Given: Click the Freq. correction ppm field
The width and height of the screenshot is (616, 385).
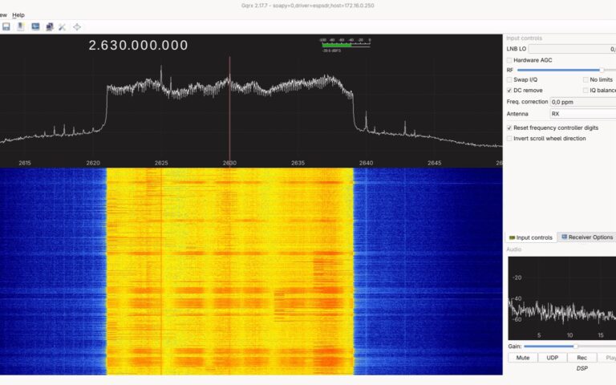Looking at the screenshot, I should pyautogui.click(x=582, y=102).
